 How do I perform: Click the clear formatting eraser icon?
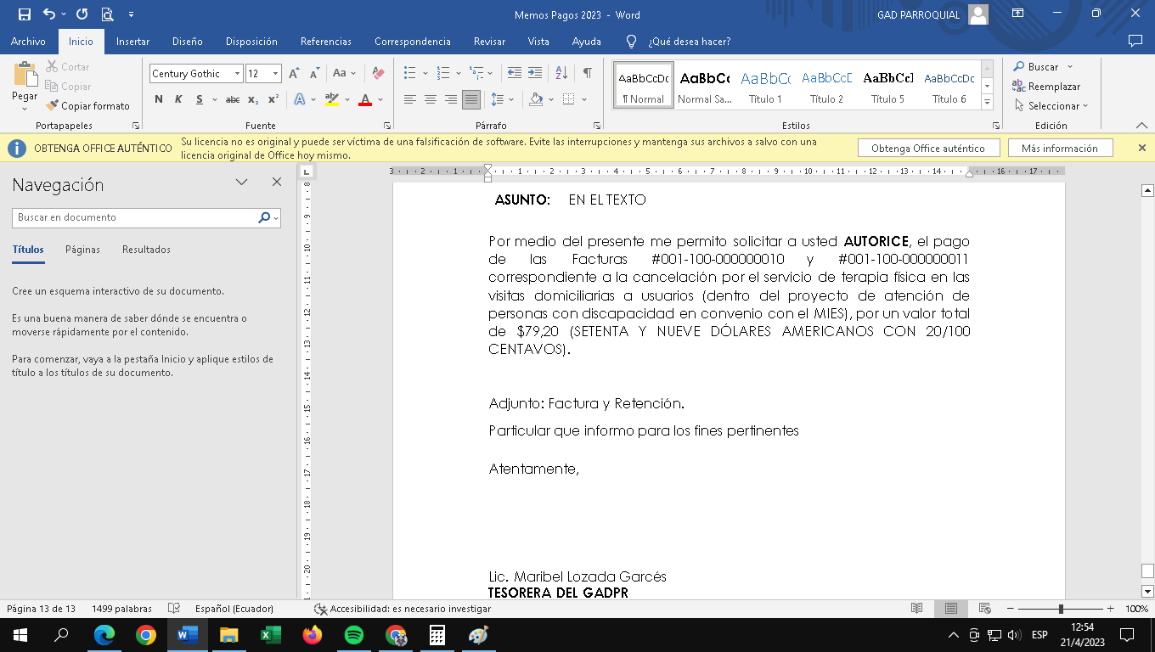click(379, 74)
